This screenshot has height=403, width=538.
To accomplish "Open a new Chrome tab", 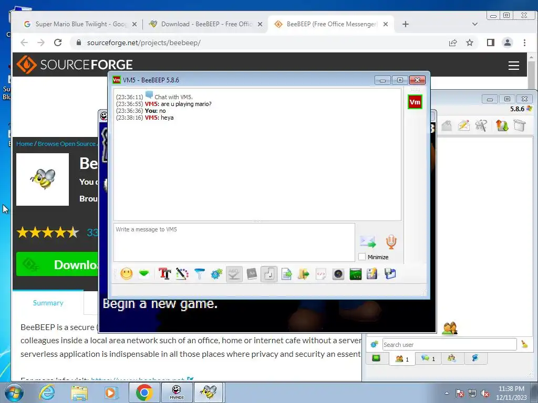I will (x=406, y=24).
